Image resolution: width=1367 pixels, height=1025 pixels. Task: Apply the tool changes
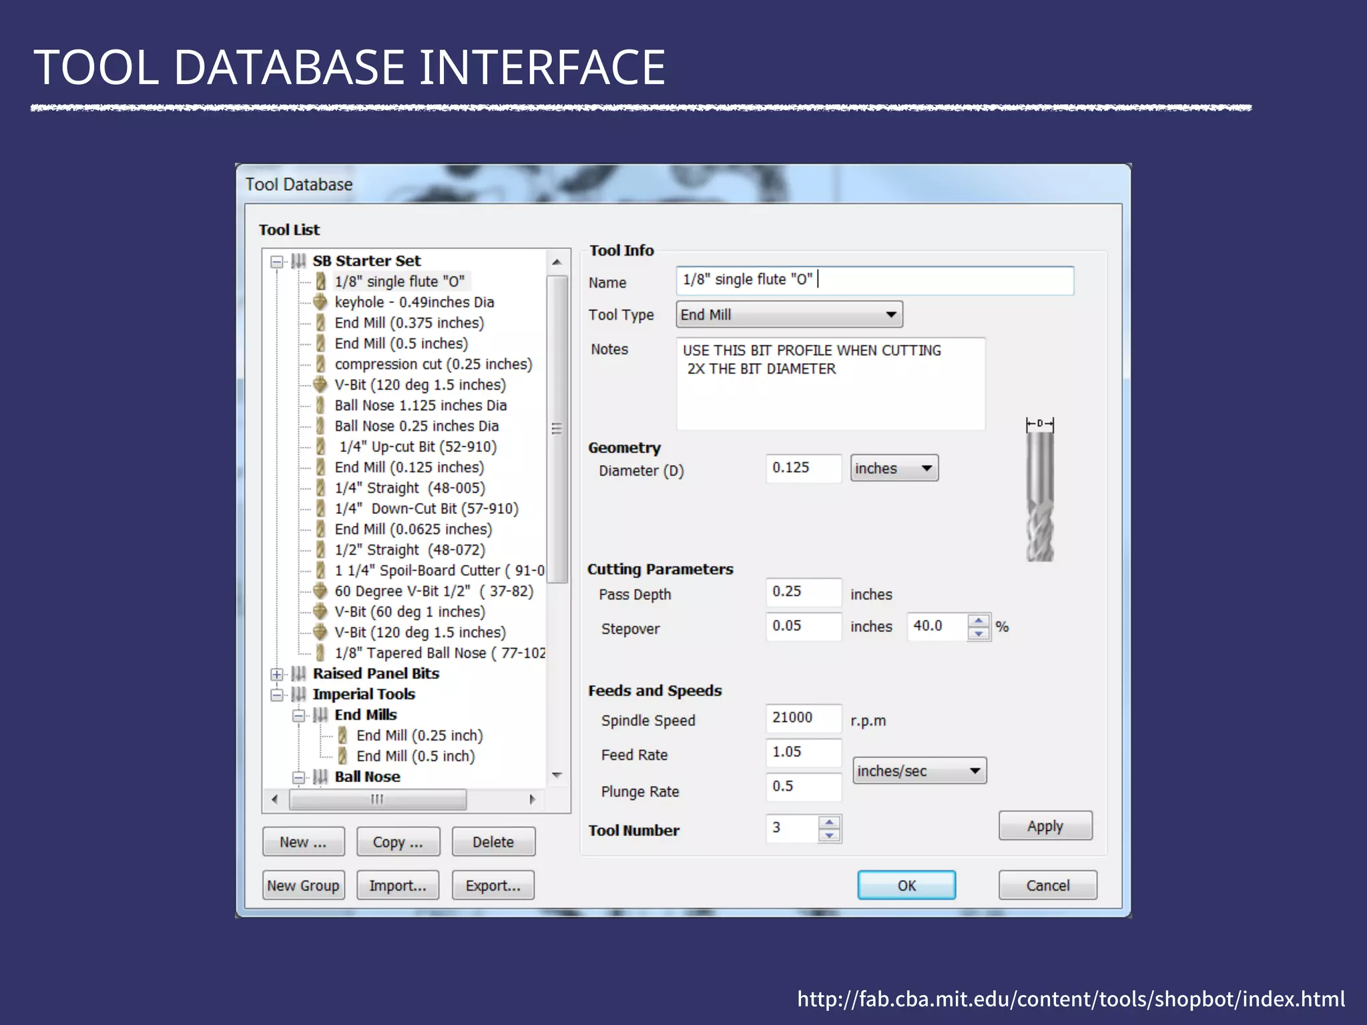click(x=1045, y=826)
